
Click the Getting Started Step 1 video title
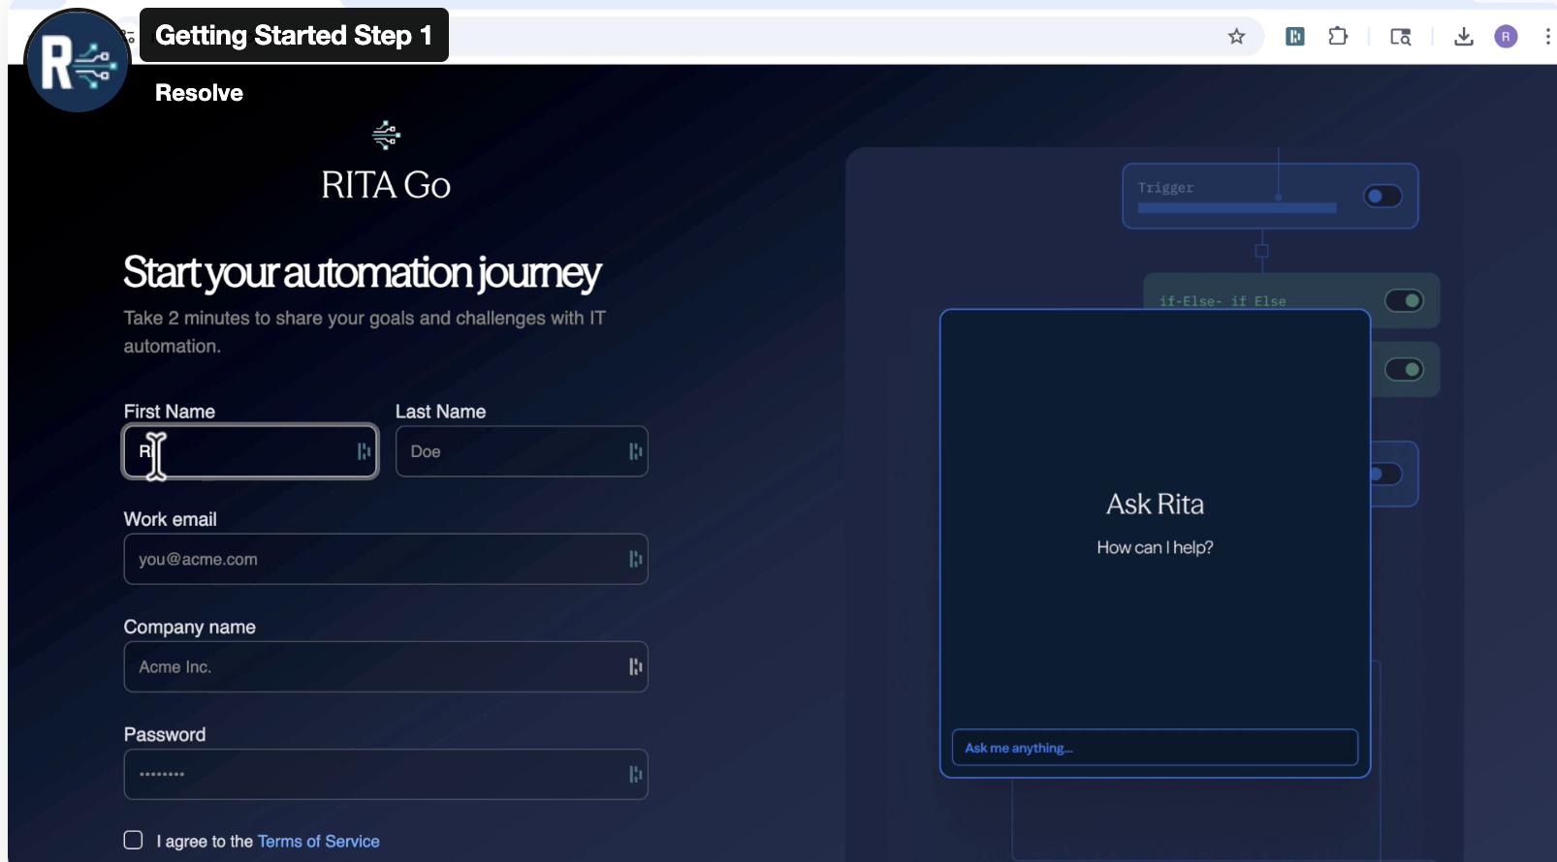coord(294,36)
